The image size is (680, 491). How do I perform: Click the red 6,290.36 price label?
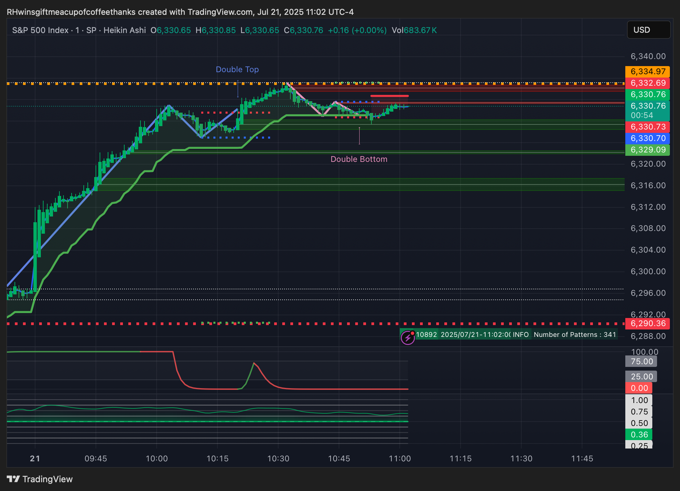[x=648, y=323]
